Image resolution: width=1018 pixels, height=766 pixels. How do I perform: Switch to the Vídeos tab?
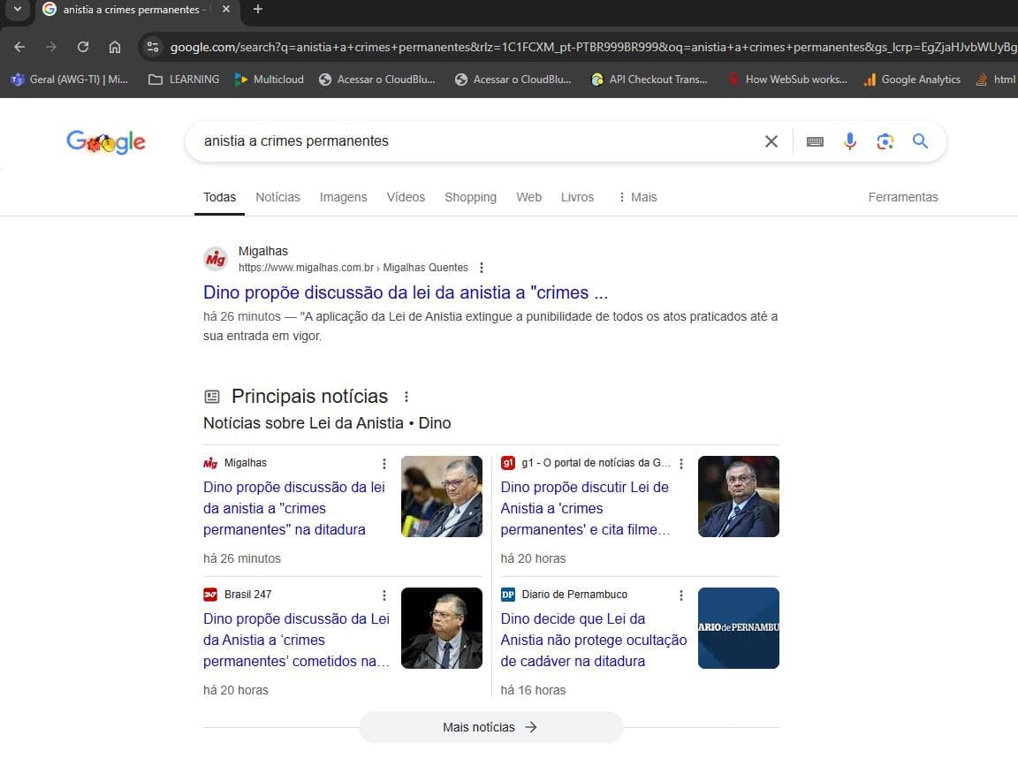[x=406, y=197]
